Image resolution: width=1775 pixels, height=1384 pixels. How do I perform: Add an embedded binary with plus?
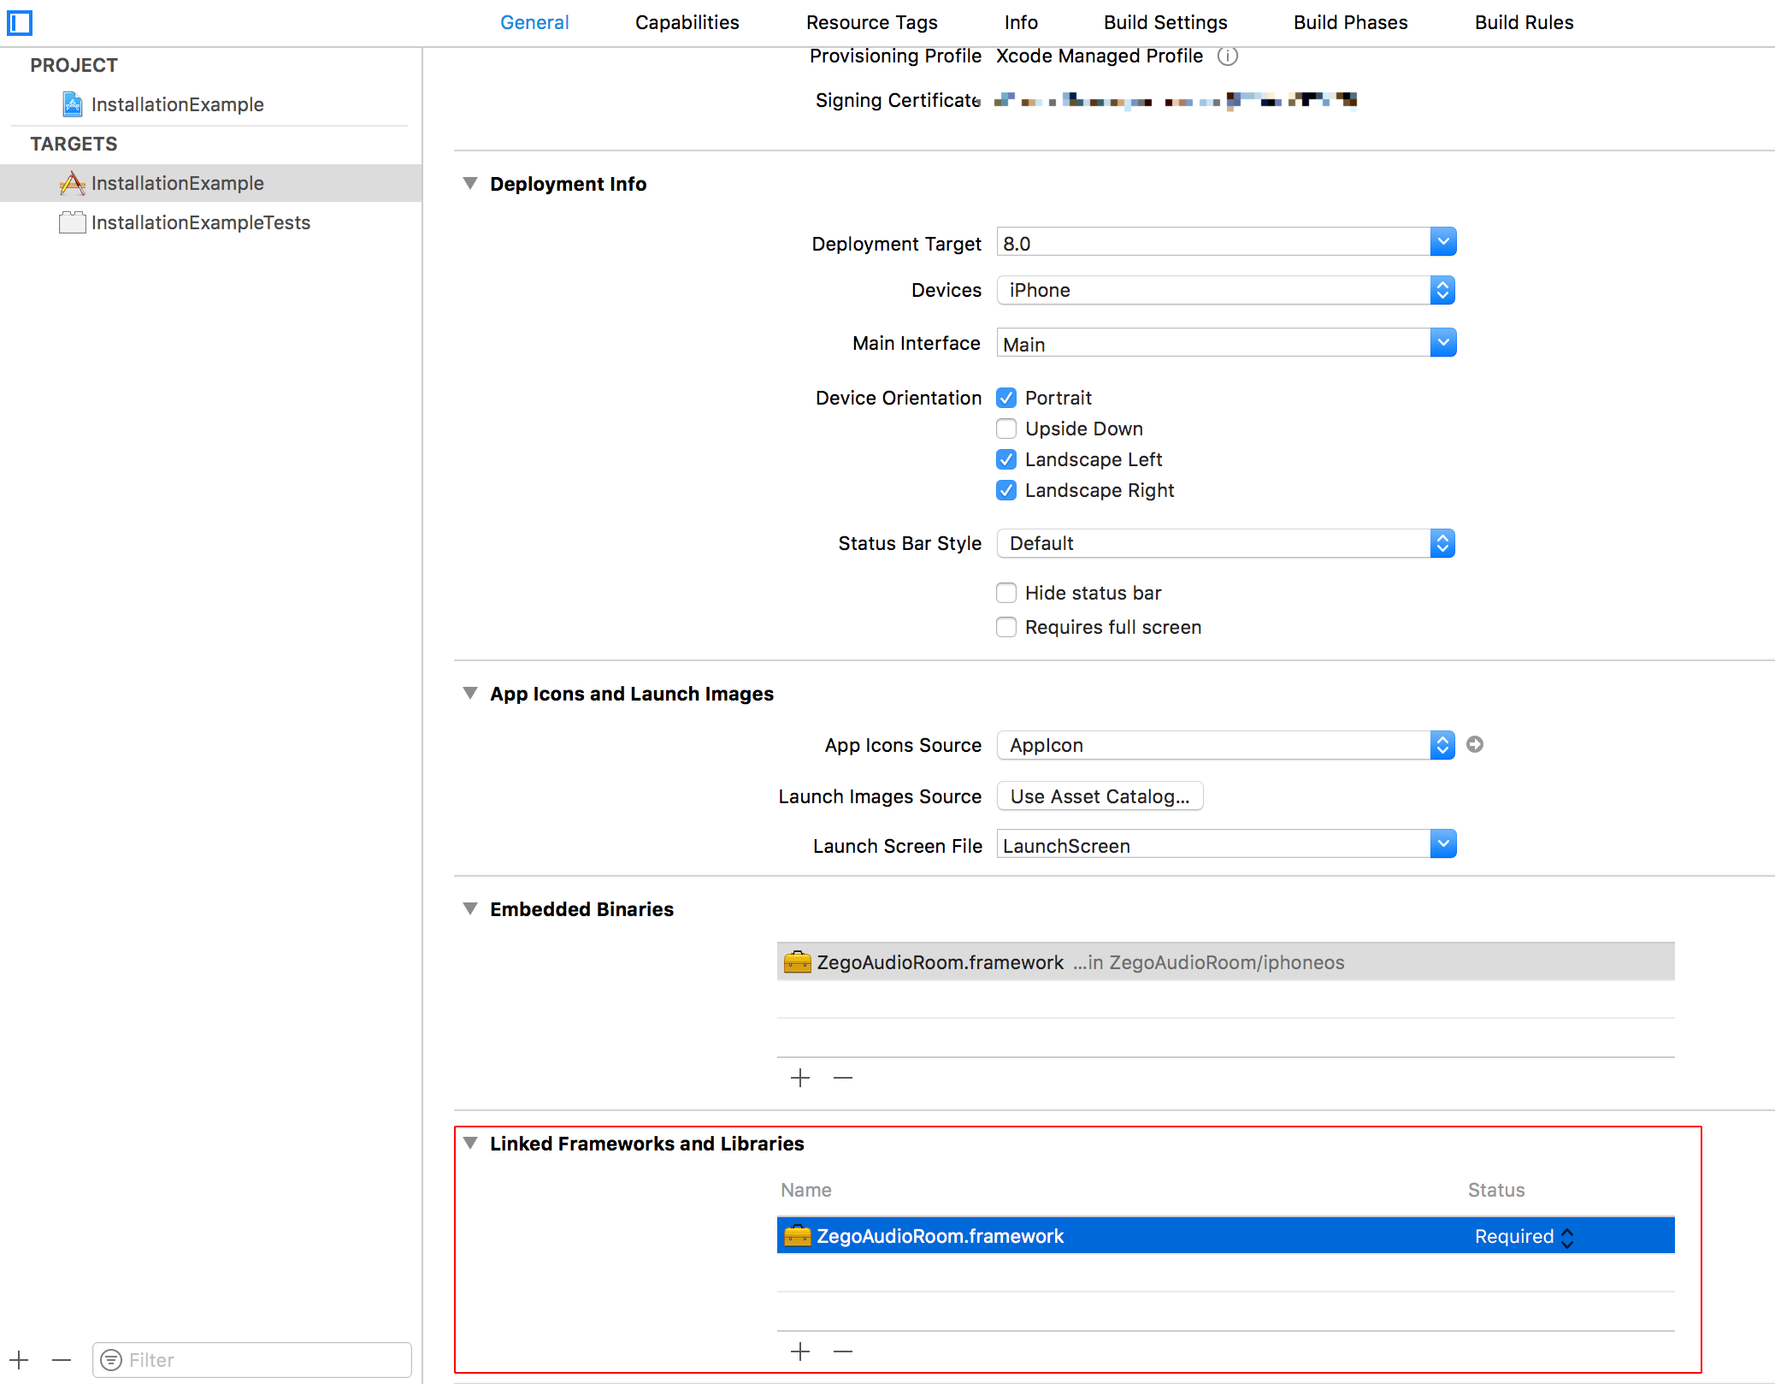point(800,1078)
